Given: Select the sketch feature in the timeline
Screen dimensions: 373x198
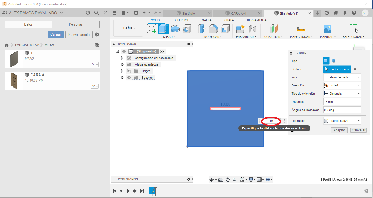Looking at the screenshot, I should point(152,191).
